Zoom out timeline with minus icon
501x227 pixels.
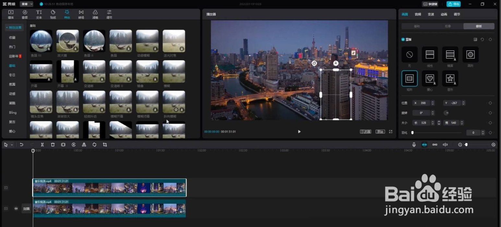point(460,145)
